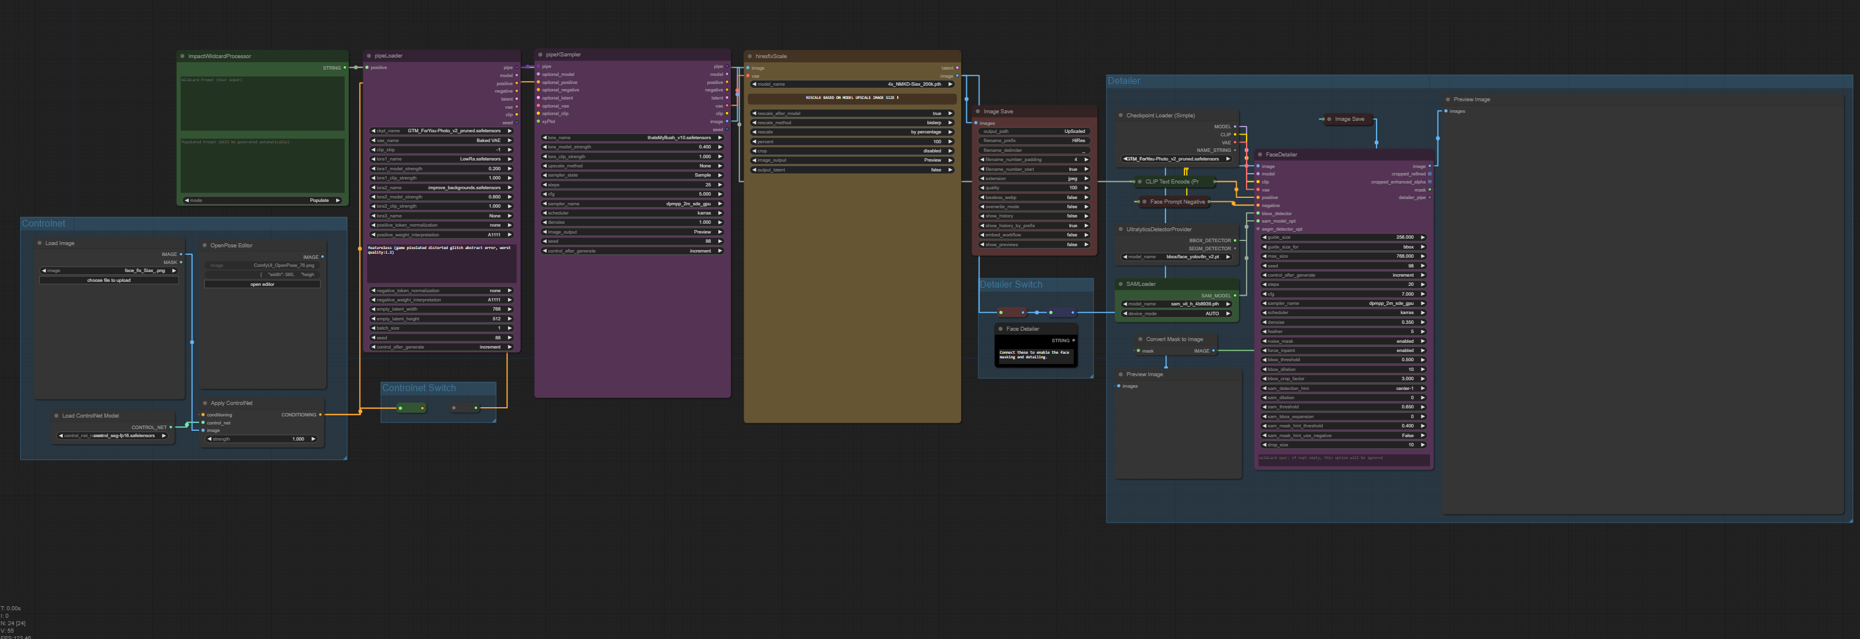Collapse the SAMLoader node with its dot
This screenshot has width=1860, height=639.
pyautogui.click(x=1120, y=284)
